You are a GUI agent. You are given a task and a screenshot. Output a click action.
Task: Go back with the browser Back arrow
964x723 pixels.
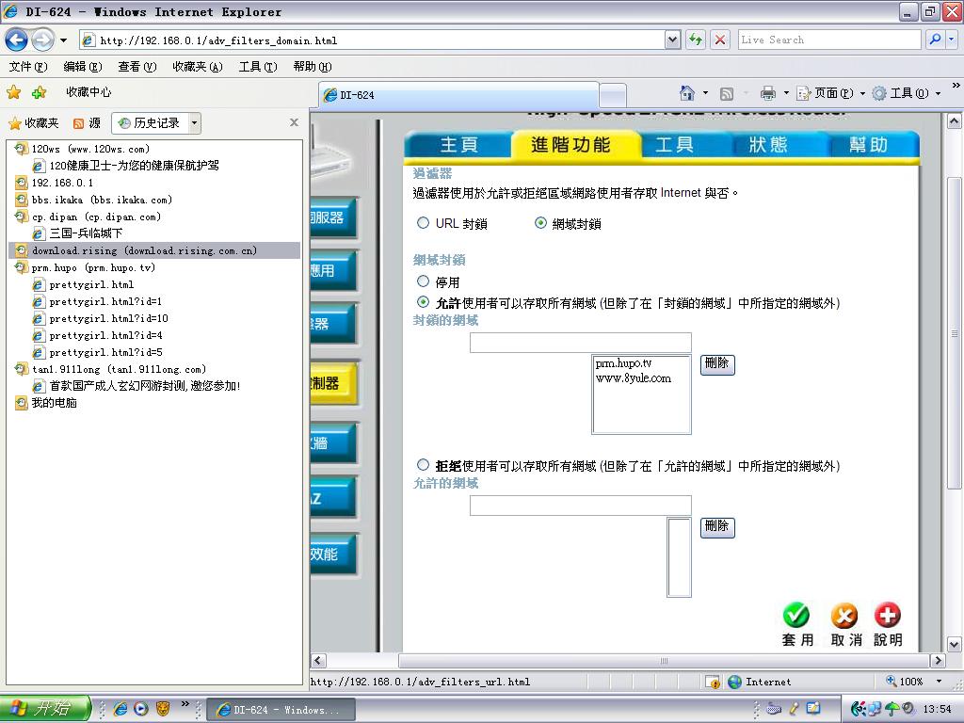(16, 40)
